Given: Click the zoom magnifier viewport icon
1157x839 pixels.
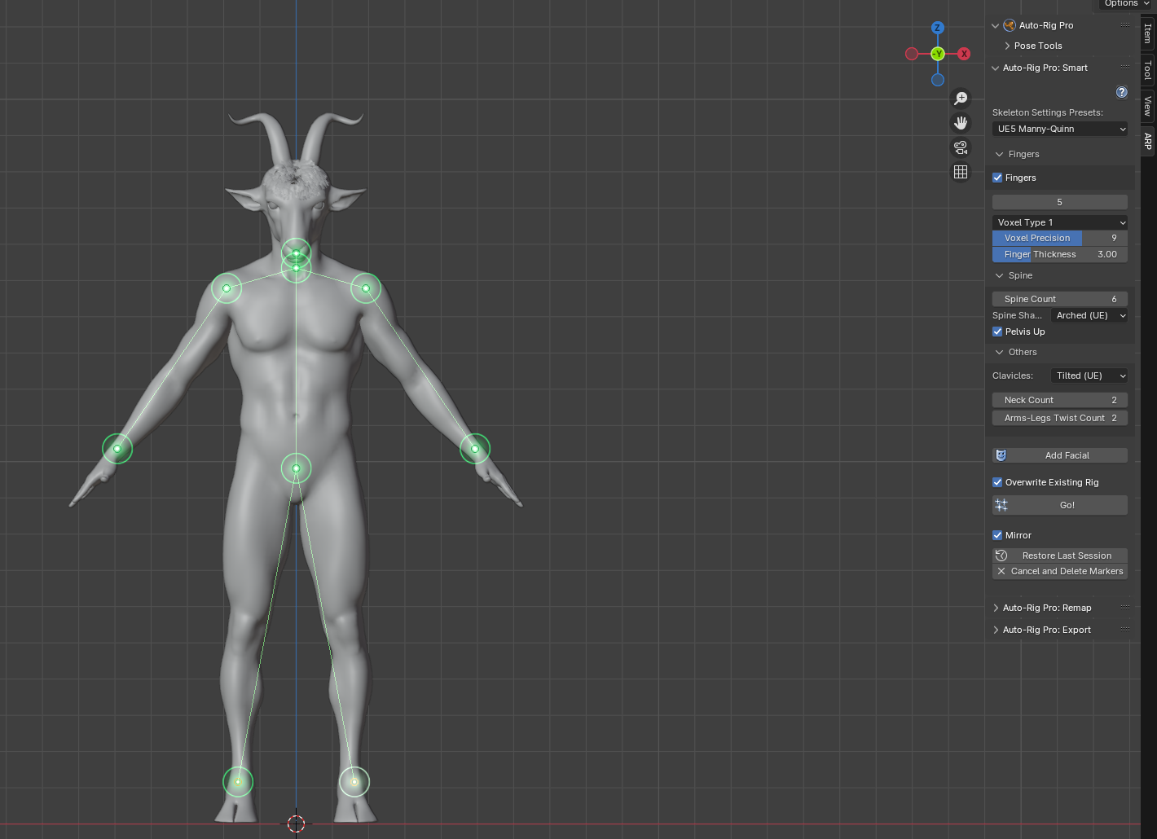Looking at the screenshot, I should [x=961, y=99].
